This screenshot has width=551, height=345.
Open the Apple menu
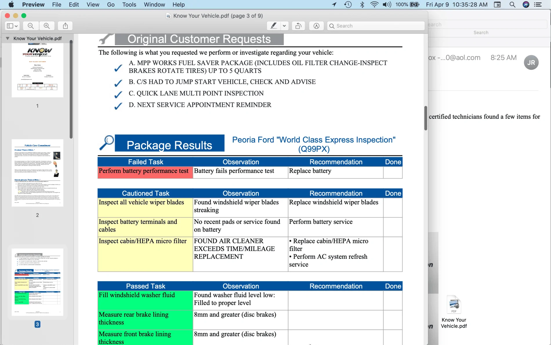coord(11,4)
